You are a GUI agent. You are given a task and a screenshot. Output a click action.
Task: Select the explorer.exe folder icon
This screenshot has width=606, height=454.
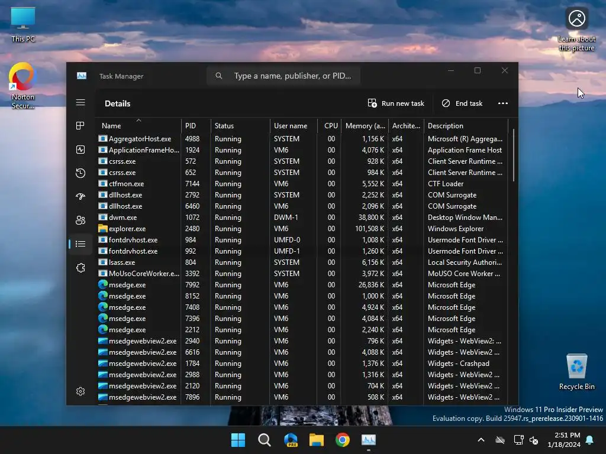(x=103, y=229)
